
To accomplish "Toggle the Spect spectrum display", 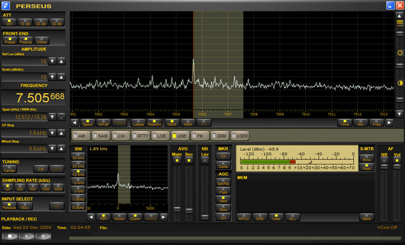I will pyautogui.click(x=88, y=123).
